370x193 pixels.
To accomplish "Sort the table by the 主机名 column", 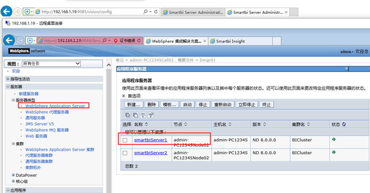I will coord(230,124).
